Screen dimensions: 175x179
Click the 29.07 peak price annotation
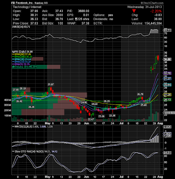click(x=51, y=85)
